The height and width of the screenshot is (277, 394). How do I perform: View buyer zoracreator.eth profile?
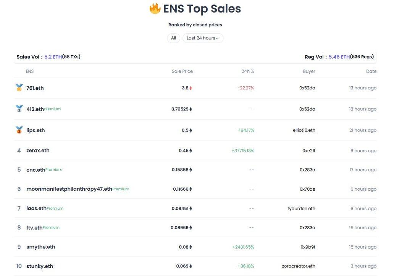click(x=299, y=266)
